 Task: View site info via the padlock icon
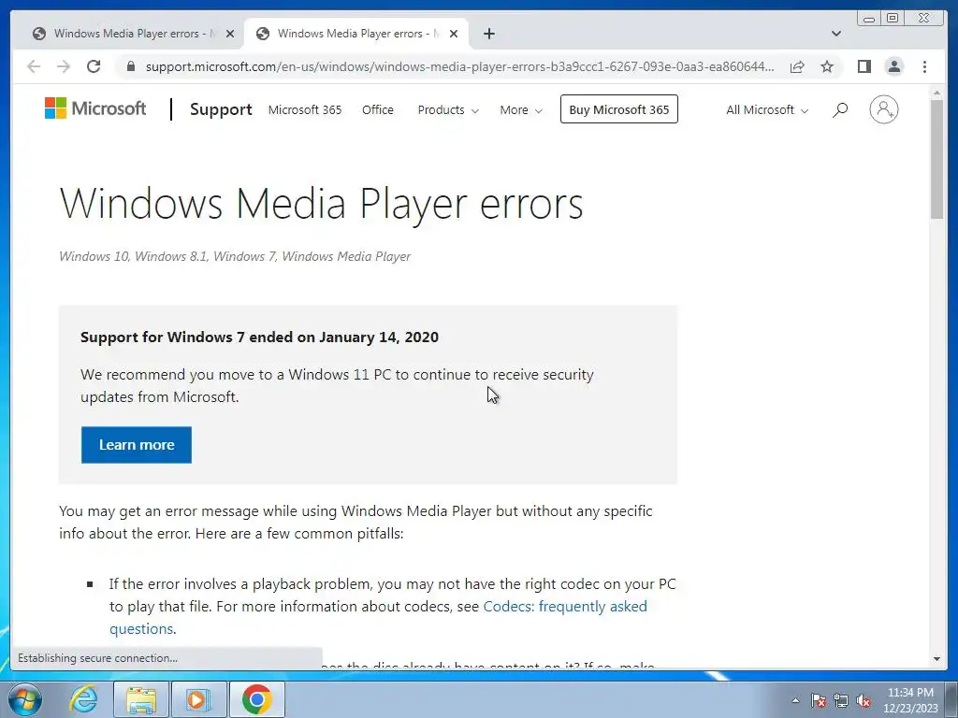(x=130, y=66)
